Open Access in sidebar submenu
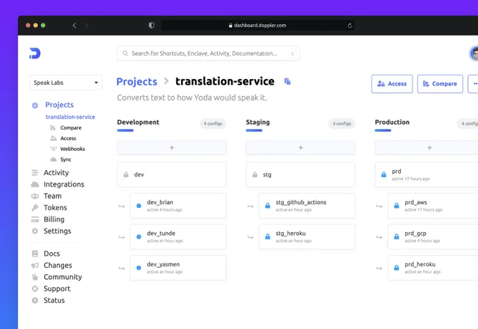 (x=68, y=138)
